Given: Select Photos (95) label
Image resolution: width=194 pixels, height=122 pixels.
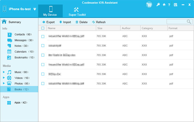Looking at the screenshot, I should pyautogui.click(x=22, y=83).
